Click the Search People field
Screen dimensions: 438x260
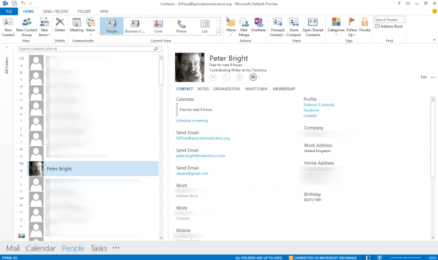pyautogui.click(x=389, y=20)
